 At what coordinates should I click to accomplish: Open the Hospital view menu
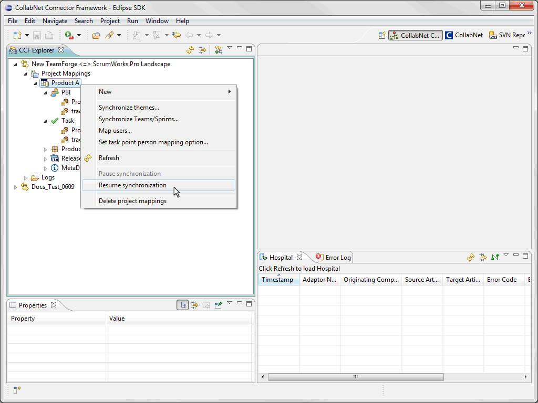coord(506,256)
